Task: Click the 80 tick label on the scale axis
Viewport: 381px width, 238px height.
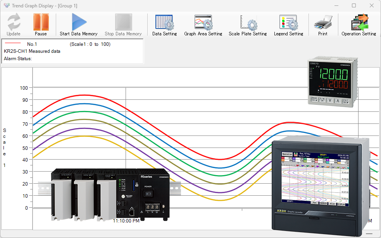Action: coord(25,112)
